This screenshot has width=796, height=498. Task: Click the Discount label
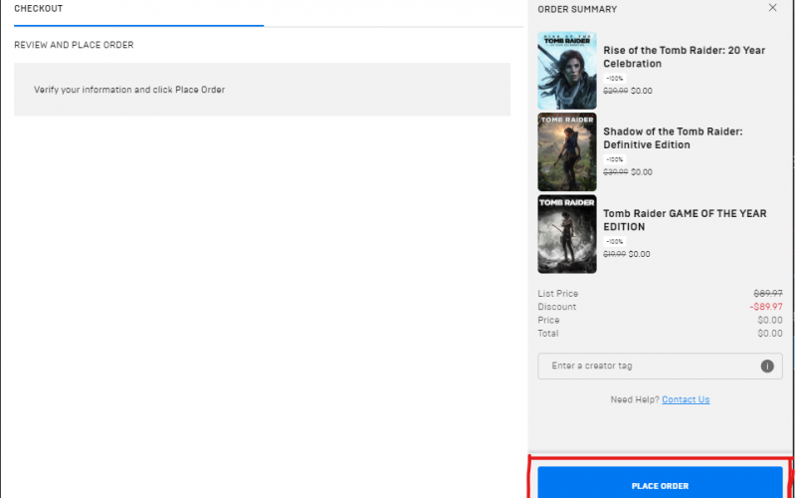point(557,307)
